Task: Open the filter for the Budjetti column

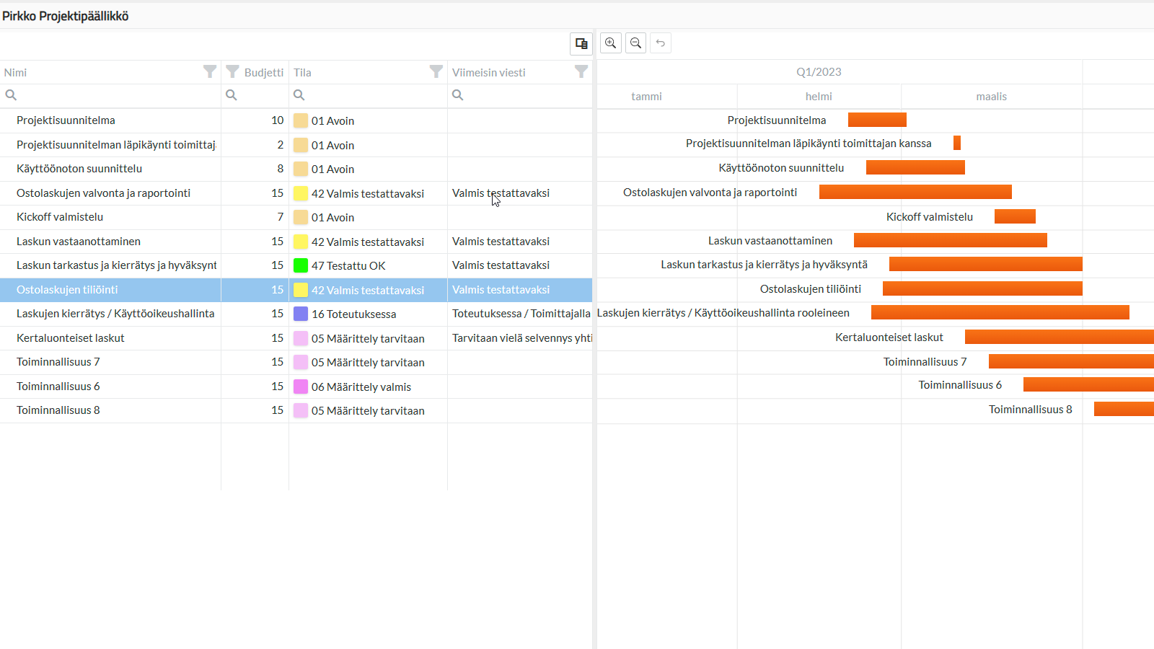Action: click(232, 71)
